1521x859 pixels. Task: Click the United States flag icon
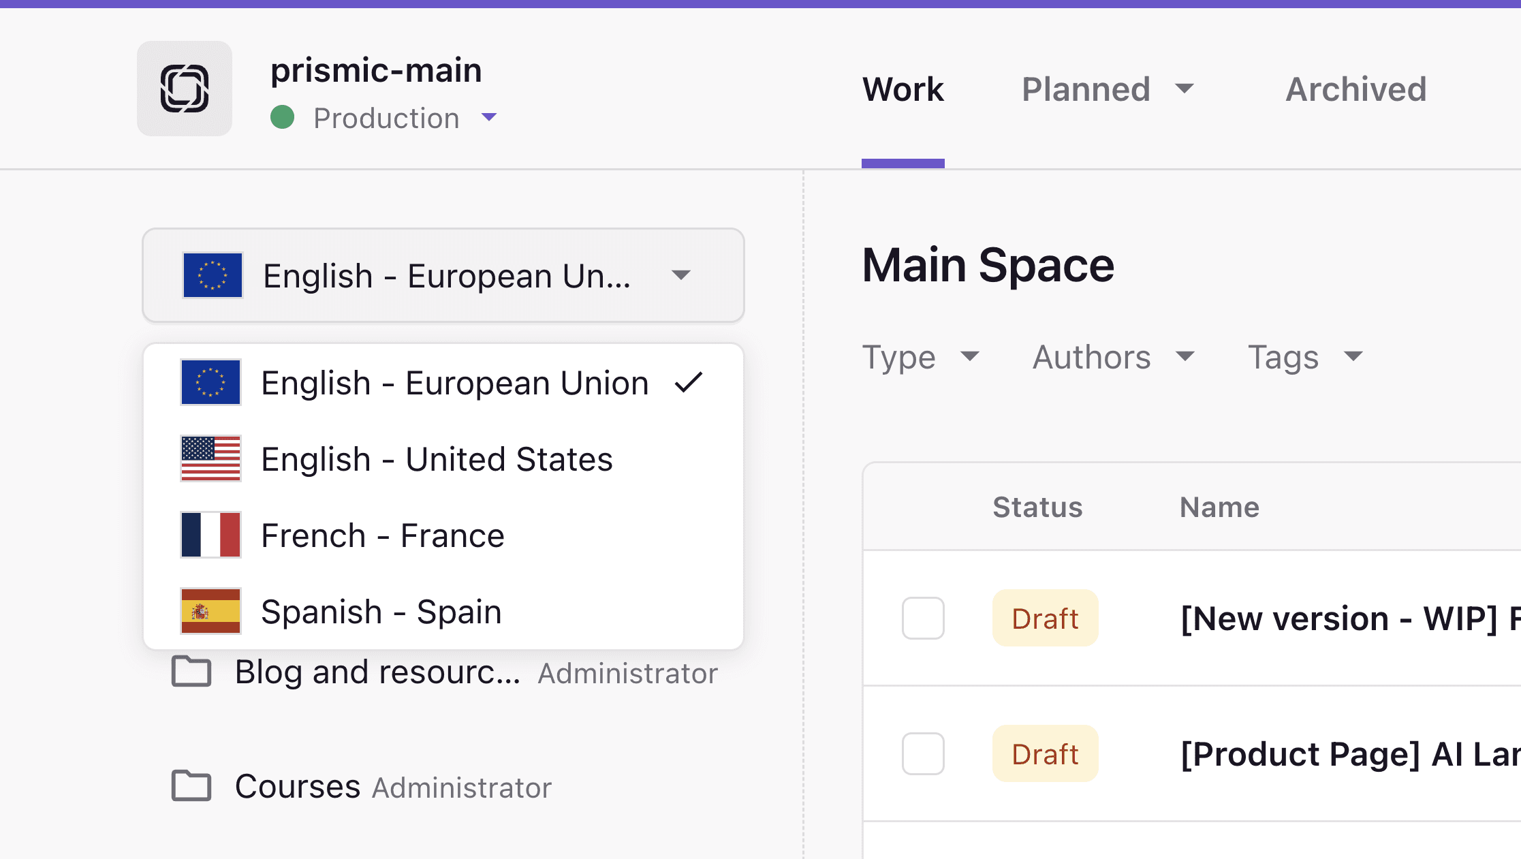[x=210, y=458]
